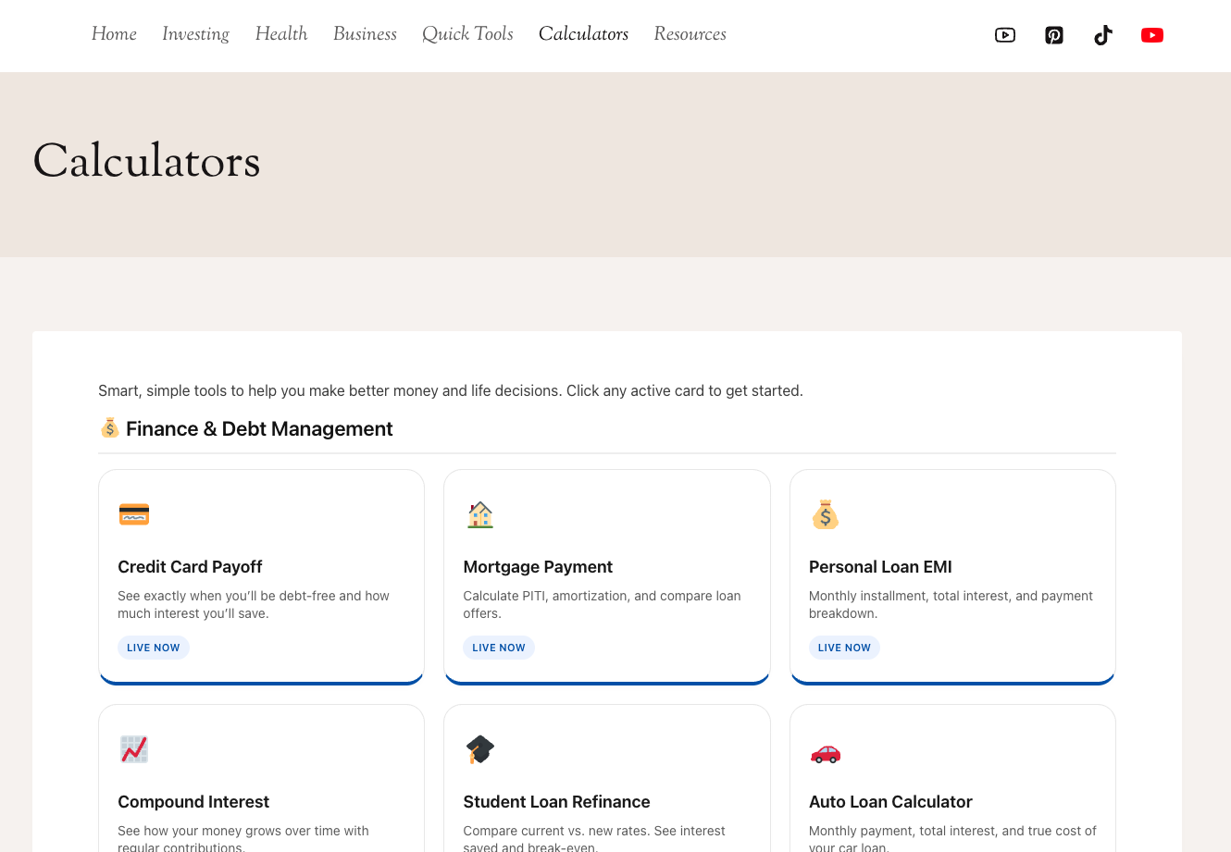Click 'Monthly payment, total interest, and true cost' text
Screen dimensions: 1231x852
[952, 838]
